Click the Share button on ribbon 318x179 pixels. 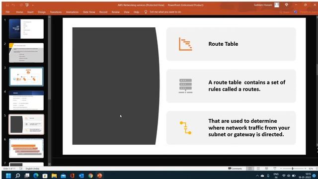click(285, 12)
